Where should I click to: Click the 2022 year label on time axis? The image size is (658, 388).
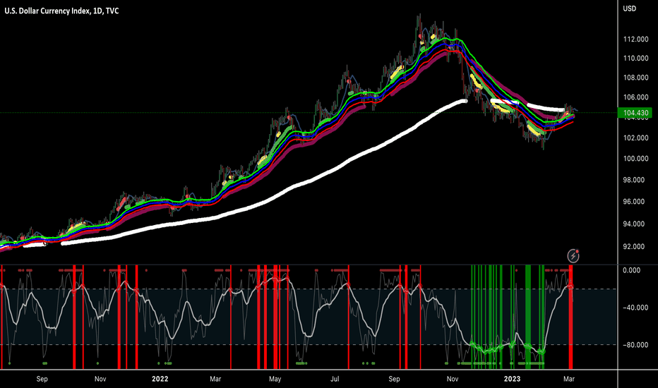click(x=160, y=379)
